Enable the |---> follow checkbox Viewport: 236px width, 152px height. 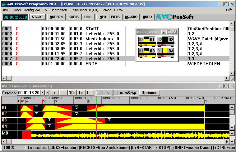pyautogui.click(x=99, y=93)
